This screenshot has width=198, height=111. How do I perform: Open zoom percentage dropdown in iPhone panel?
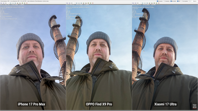point(7,3)
